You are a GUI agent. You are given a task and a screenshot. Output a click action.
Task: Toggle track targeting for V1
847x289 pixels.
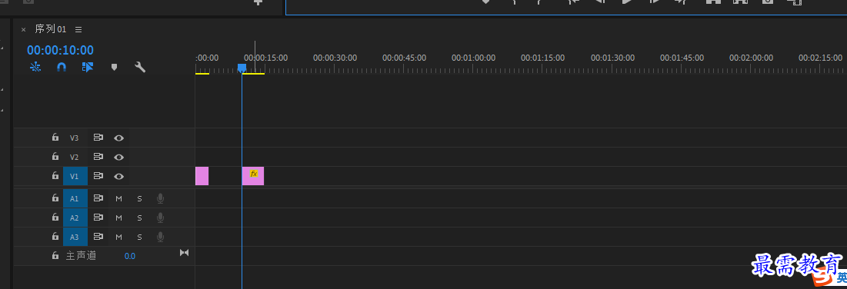click(x=75, y=176)
